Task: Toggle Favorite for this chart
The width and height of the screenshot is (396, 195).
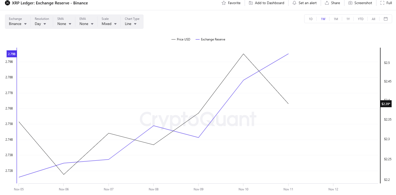Action: click(231, 3)
